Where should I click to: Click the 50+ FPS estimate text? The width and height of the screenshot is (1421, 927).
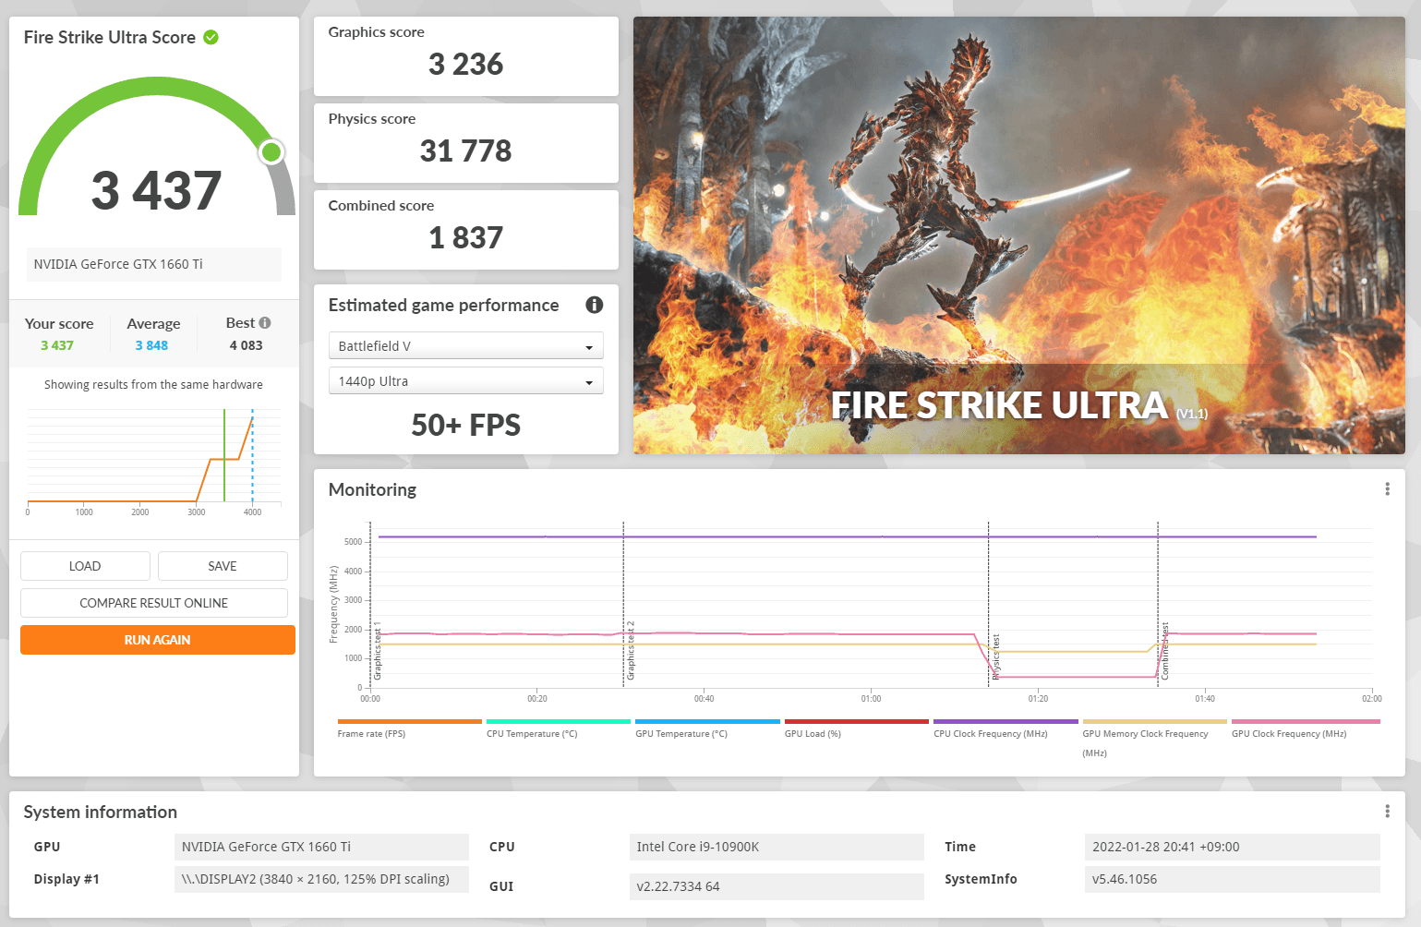[x=466, y=425]
